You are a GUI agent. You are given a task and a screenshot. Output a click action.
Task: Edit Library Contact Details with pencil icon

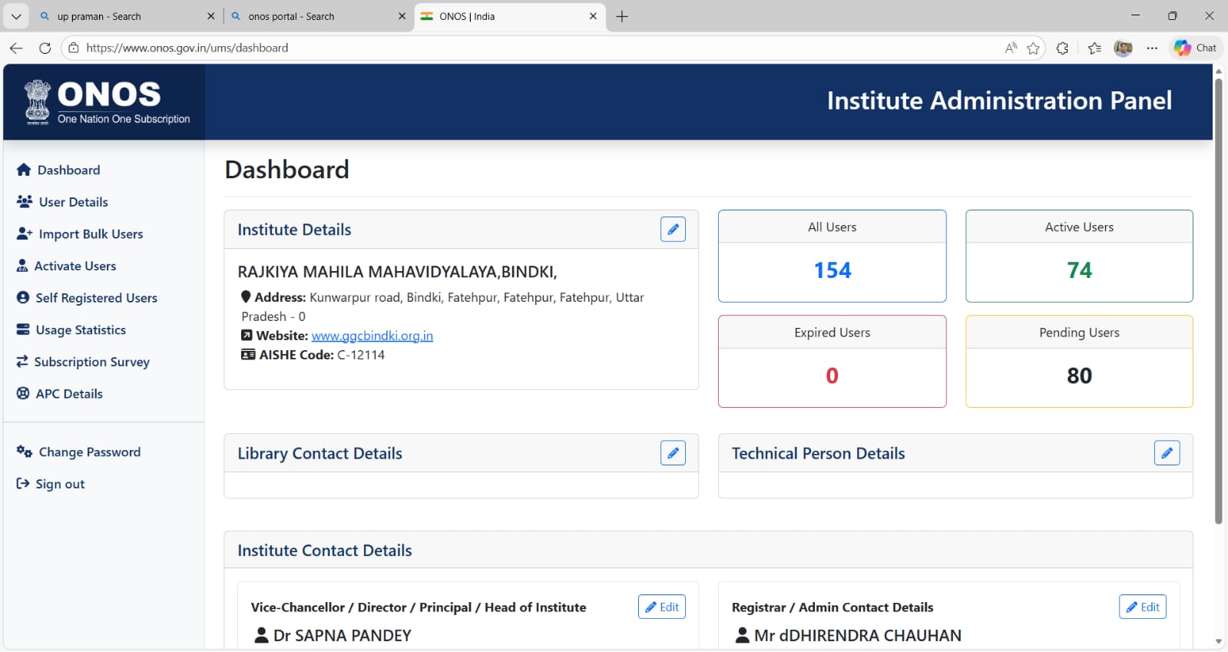pyautogui.click(x=673, y=453)
